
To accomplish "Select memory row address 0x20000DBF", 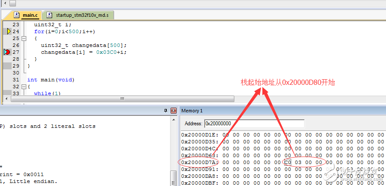I will pos(200,183).
